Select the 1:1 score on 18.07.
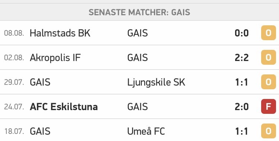This screenshot has width=279, height=141. point(242,131)
